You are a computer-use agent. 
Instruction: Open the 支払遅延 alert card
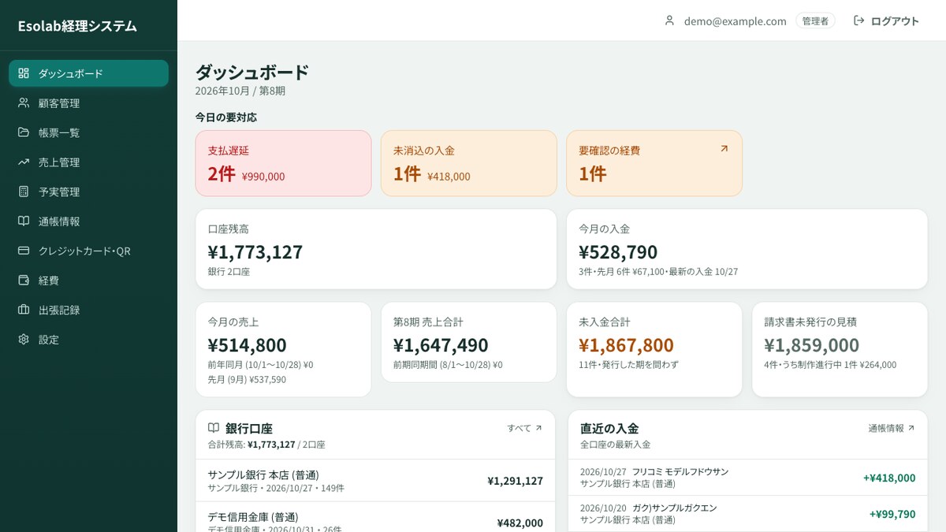pos(283,163)
